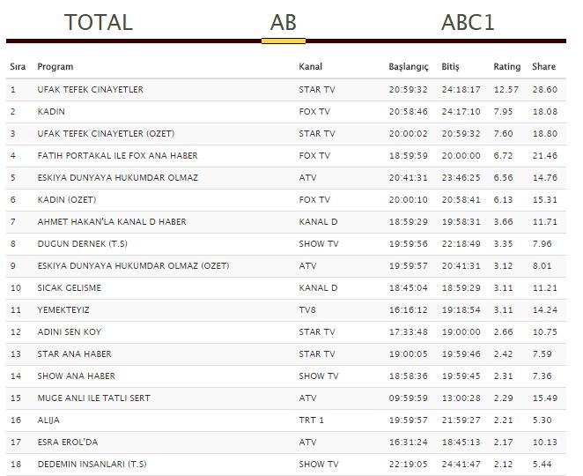Sort by Başlangıç start time header

pos(409,67)
